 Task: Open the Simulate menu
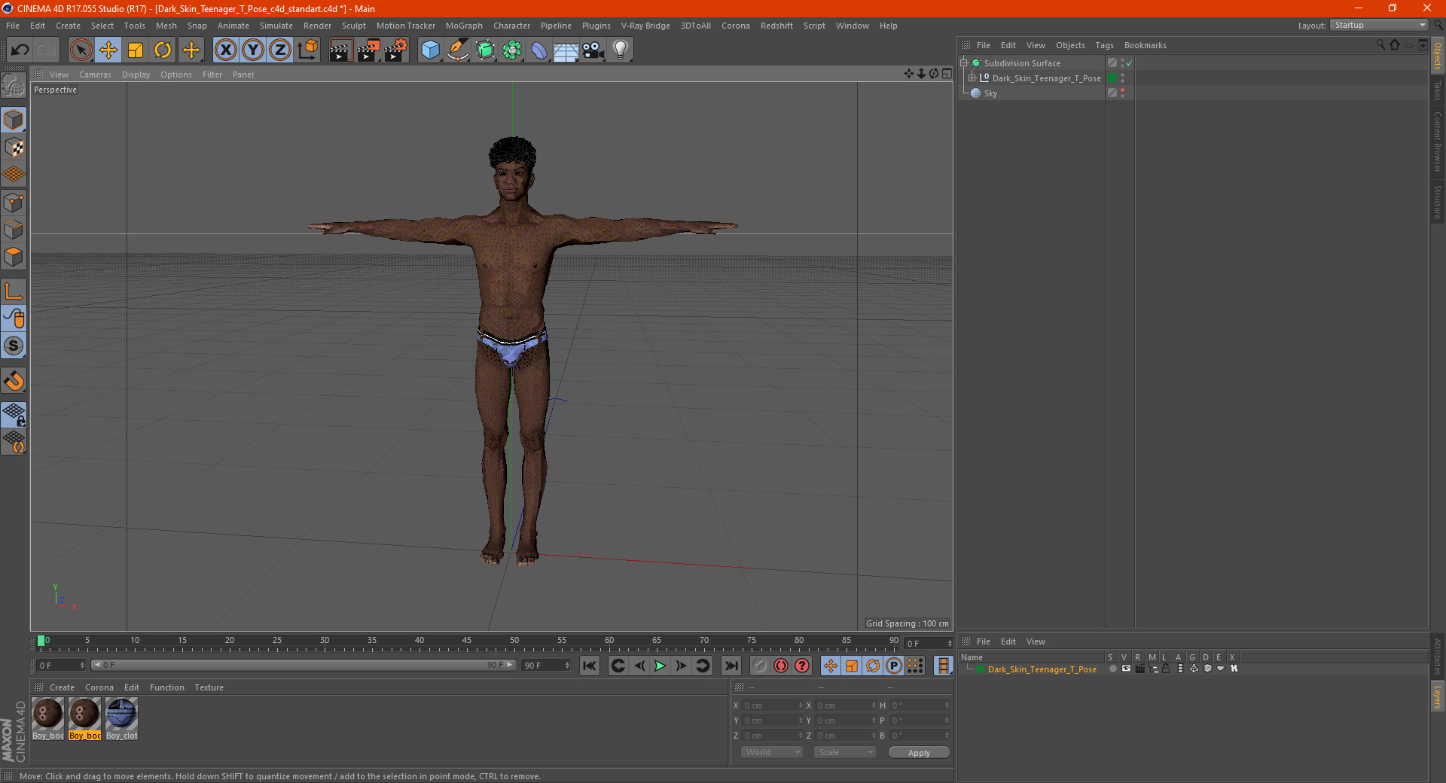(x=276, y=26)
